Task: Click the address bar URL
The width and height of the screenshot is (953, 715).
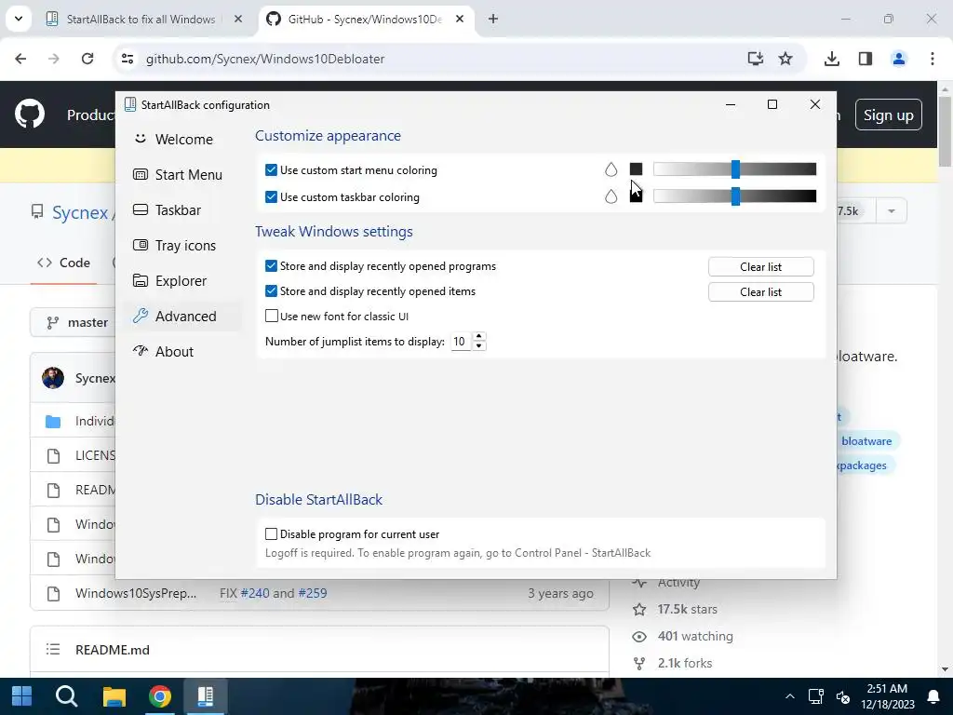Action: click(x=265, y=59)
